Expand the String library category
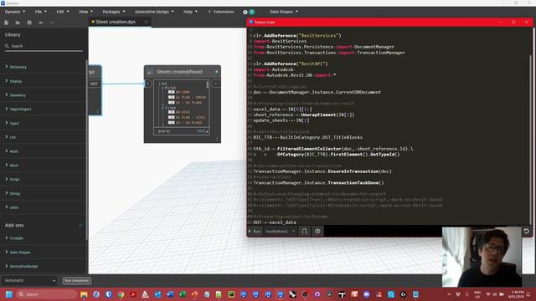The height and width of the screenshot is (301, 536). [x=13, y=193]
